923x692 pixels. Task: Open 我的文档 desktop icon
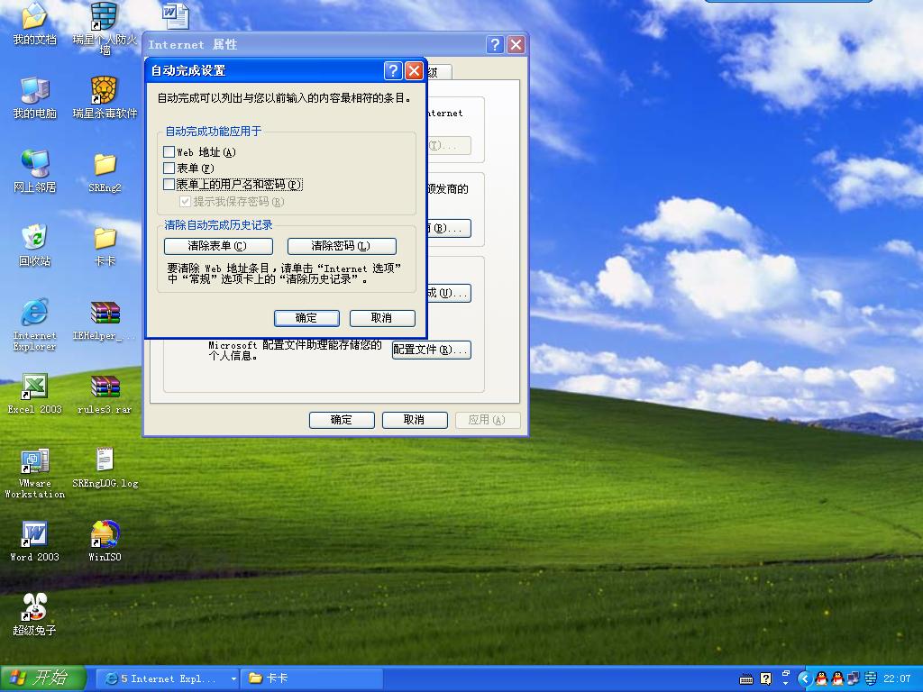(34, 16)
